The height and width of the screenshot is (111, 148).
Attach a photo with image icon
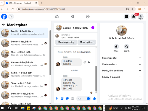(62, 99)
